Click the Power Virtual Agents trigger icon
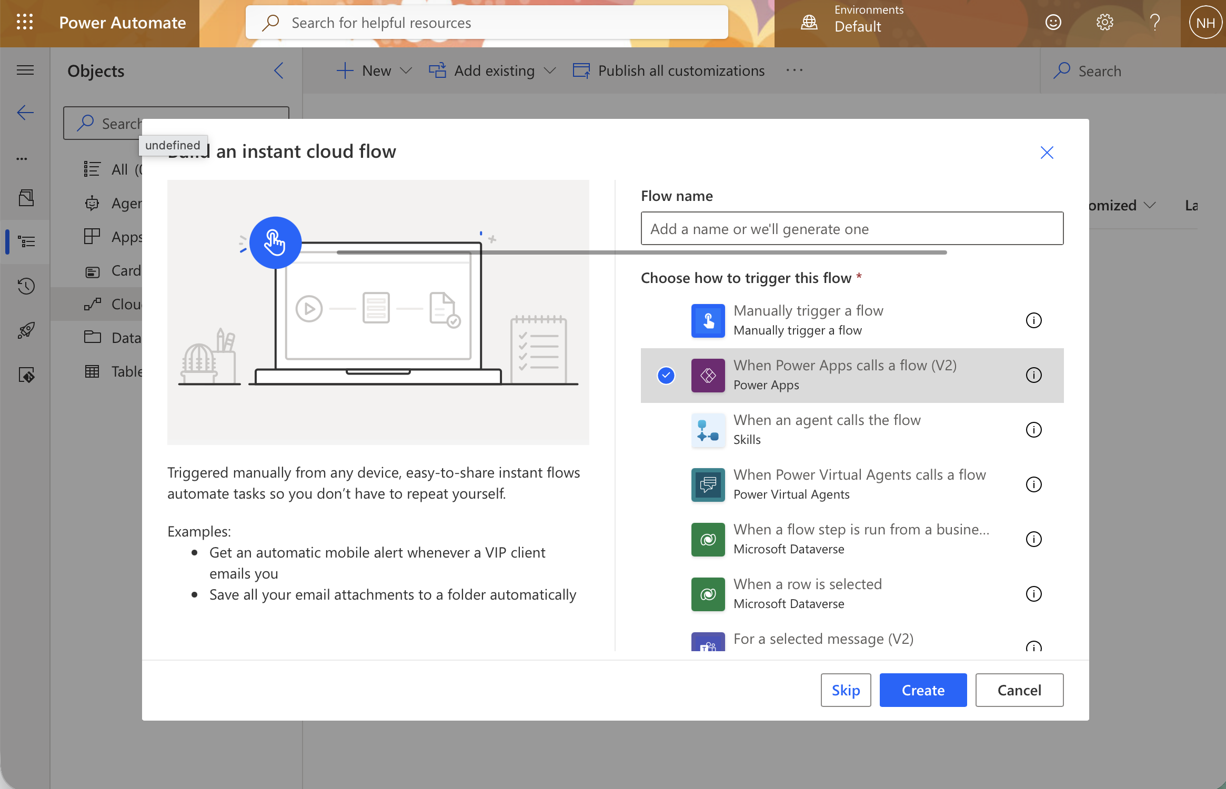 (708, 484)
